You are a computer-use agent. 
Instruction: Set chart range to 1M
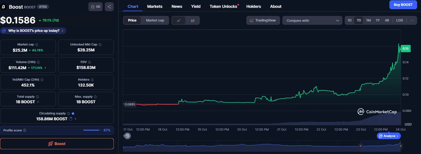pyautogui.click(x=368, y=20)
